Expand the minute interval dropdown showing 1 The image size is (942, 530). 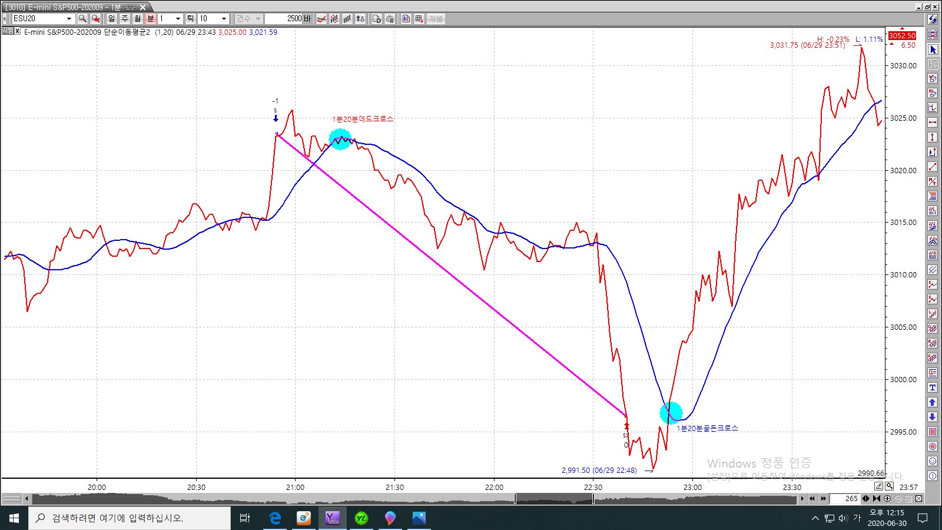coord(178,19)
